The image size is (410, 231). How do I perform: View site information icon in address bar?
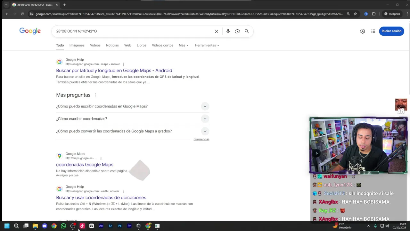tap(31, 14)
